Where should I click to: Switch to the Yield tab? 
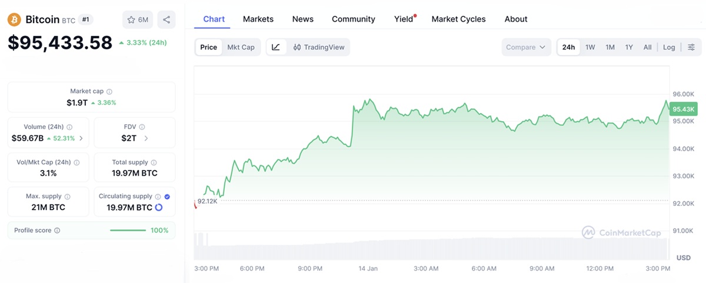[x=404, y=19]
